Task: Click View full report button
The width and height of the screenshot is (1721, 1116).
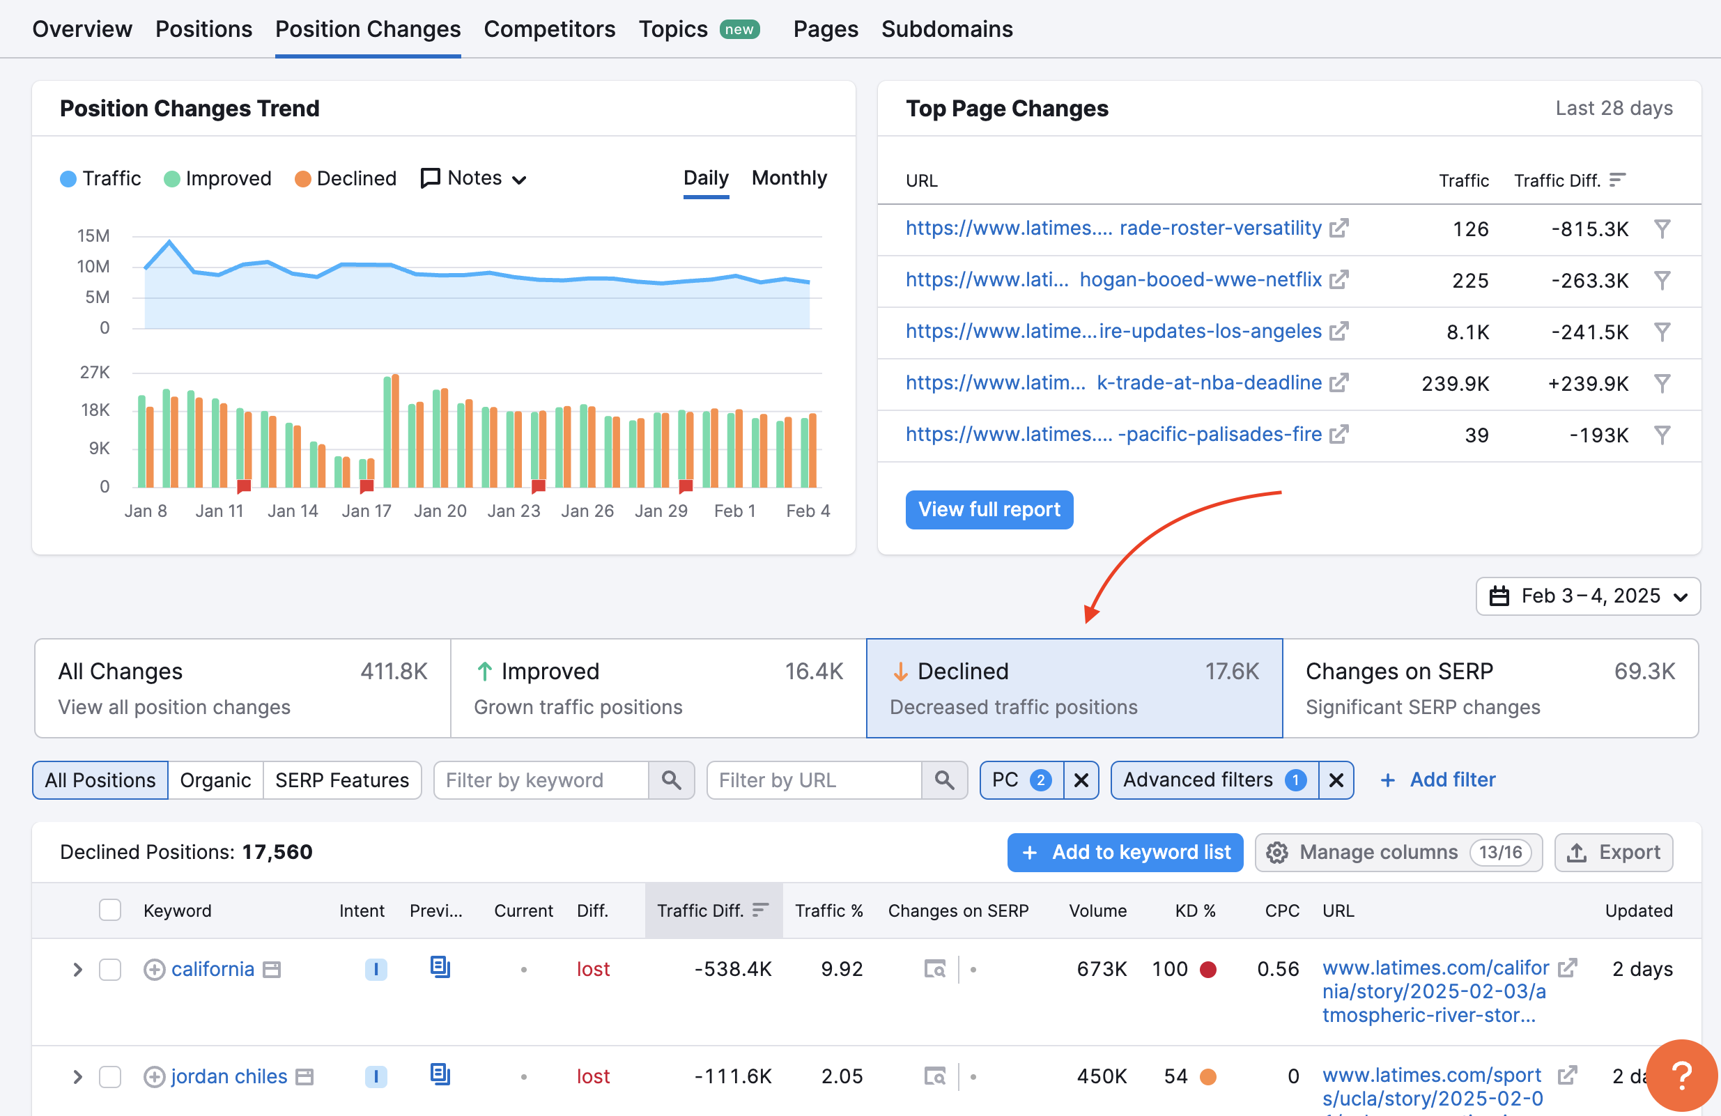Action: pos(989,509)
